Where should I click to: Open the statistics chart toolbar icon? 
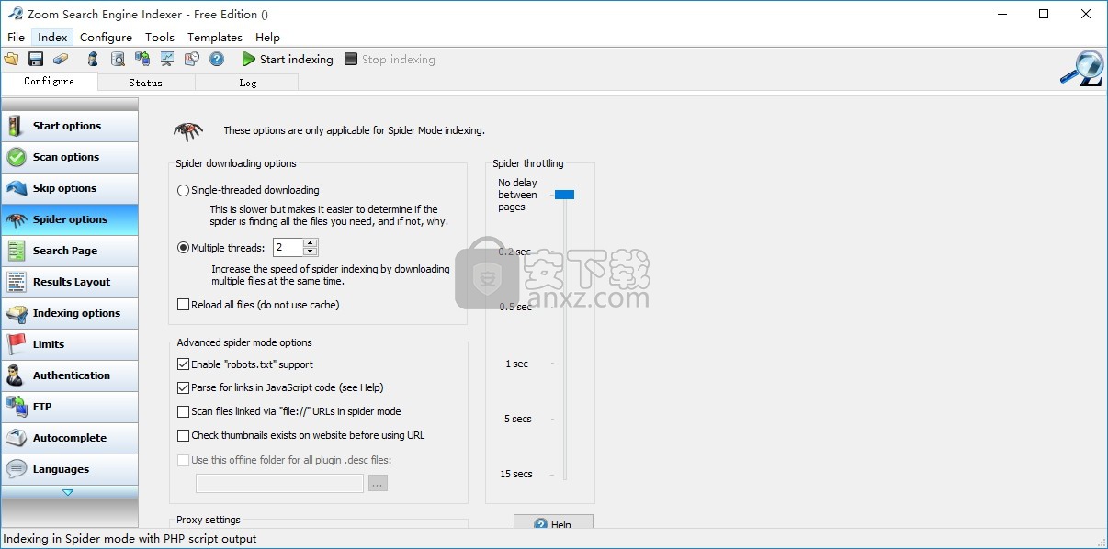tap(167, 59)
